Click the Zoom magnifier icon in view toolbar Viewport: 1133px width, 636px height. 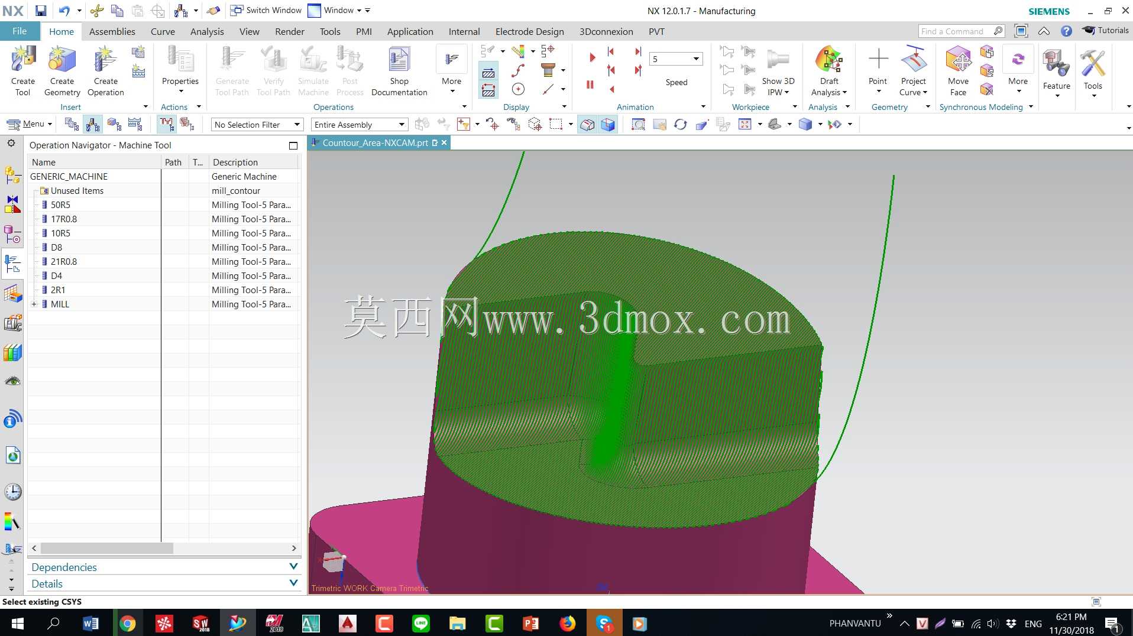(638, 124)
